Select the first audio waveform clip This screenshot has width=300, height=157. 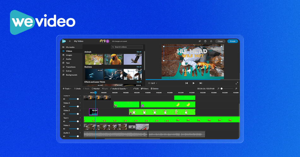coord(116,134)
